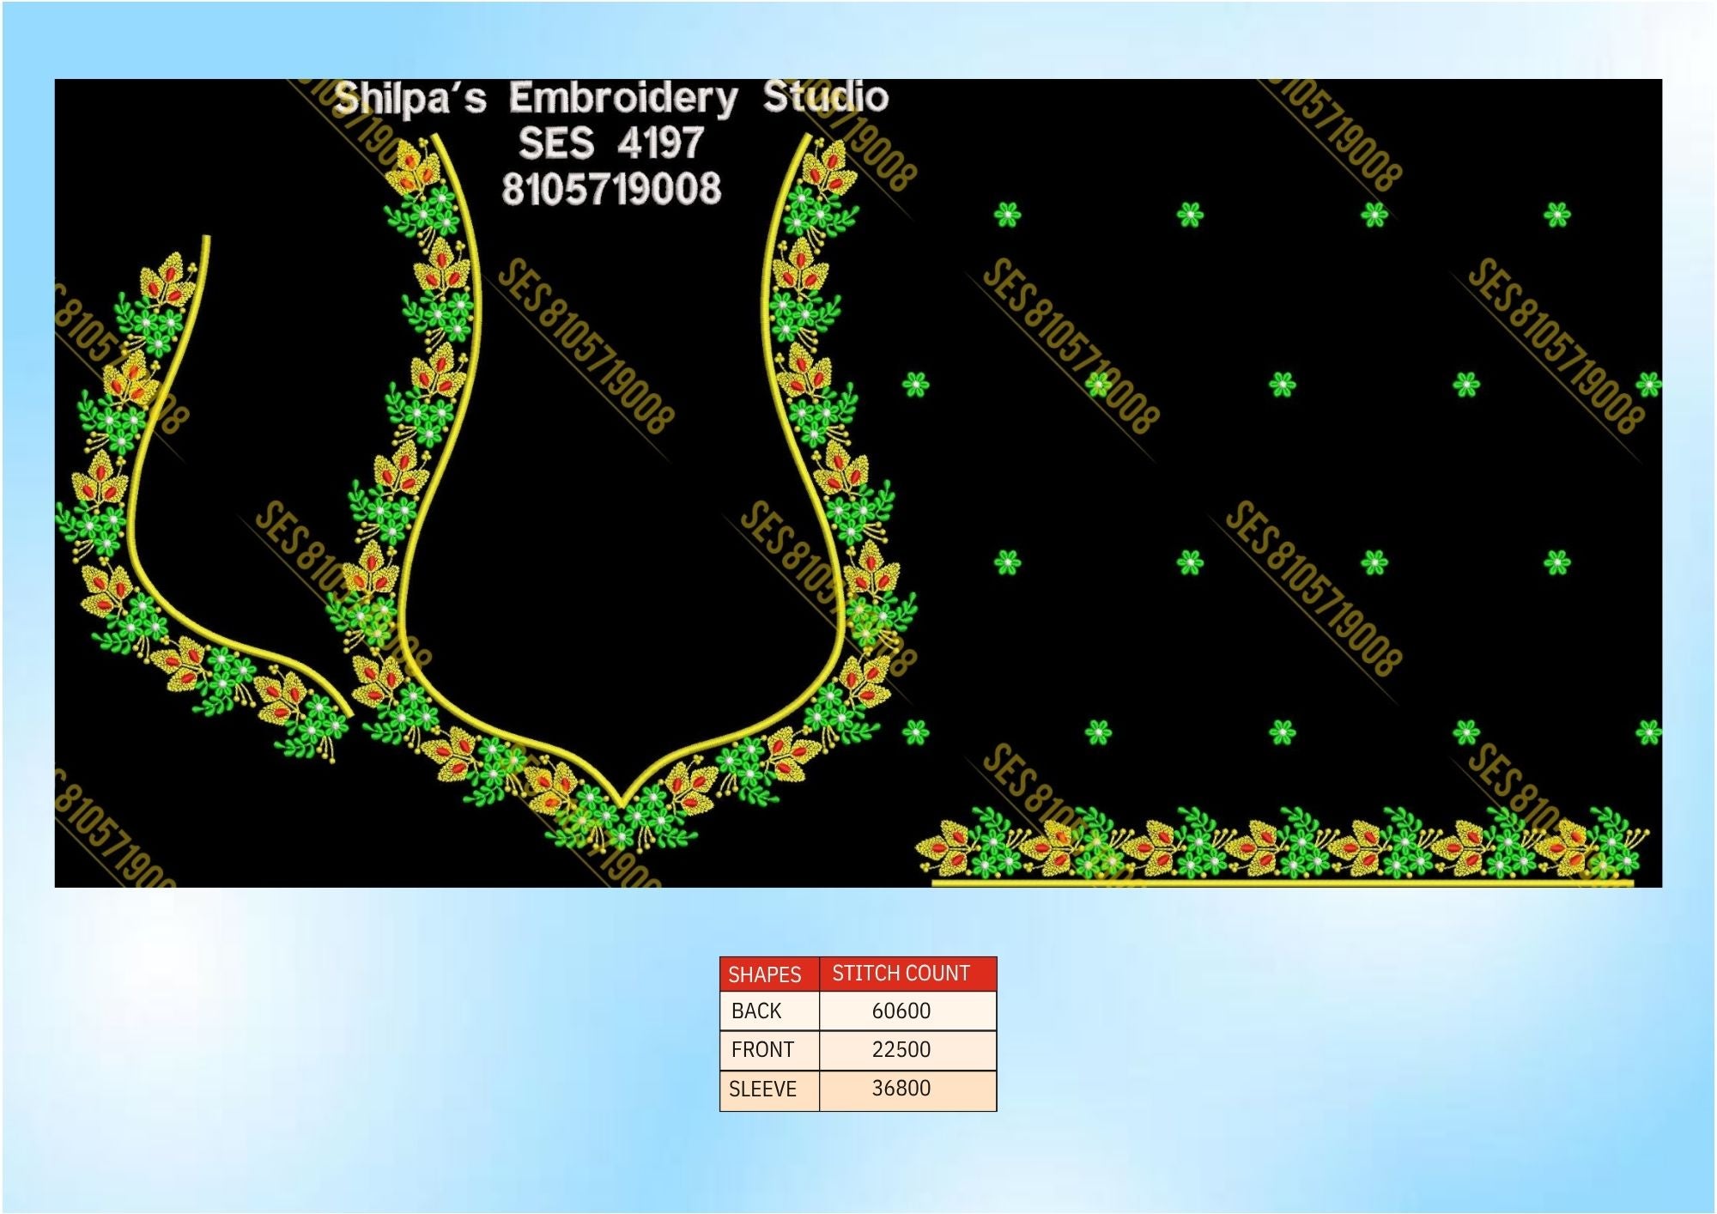
Task: Select the SLEEVE row label
Action: (762, 1090)
